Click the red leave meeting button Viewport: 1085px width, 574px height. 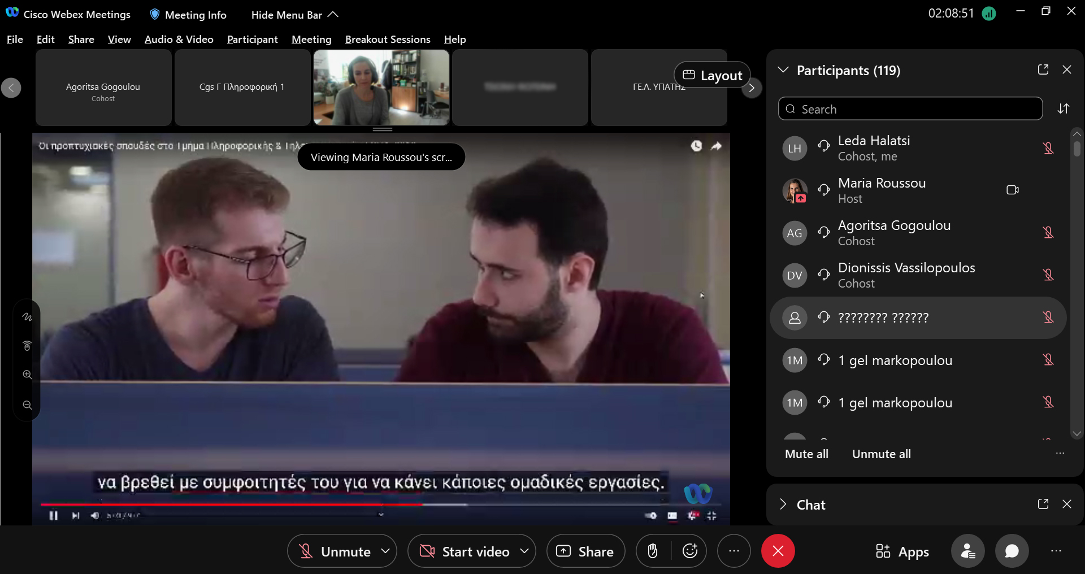point(778,551)
